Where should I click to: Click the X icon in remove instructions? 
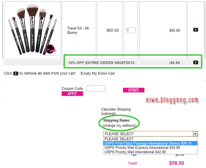[16, 73]
